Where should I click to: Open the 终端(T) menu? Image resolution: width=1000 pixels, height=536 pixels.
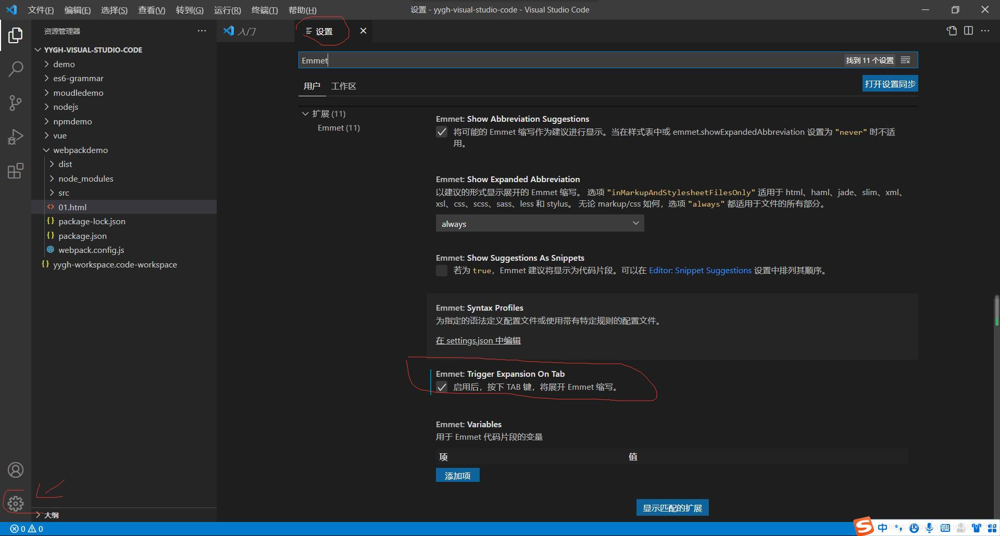pos(265,10)
